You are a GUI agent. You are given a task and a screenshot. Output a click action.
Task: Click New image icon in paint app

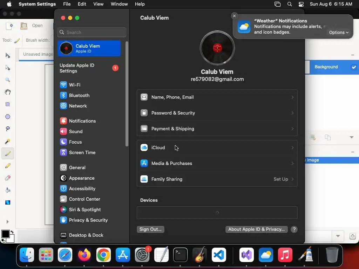tap(9, 26)
